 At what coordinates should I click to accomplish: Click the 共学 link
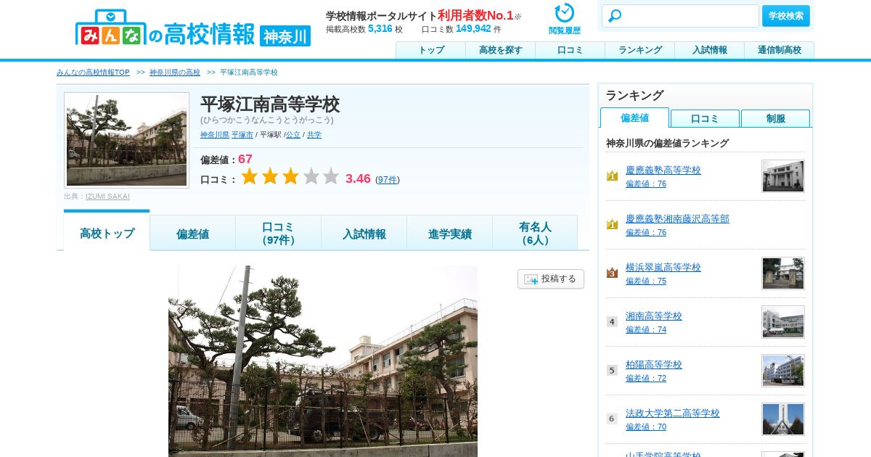(x=314, y=135)
